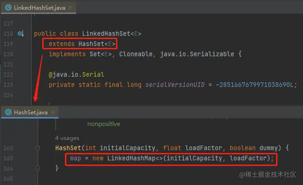Click the Cloneable interface name
The image size is (303, 185).
coord(135,54)
